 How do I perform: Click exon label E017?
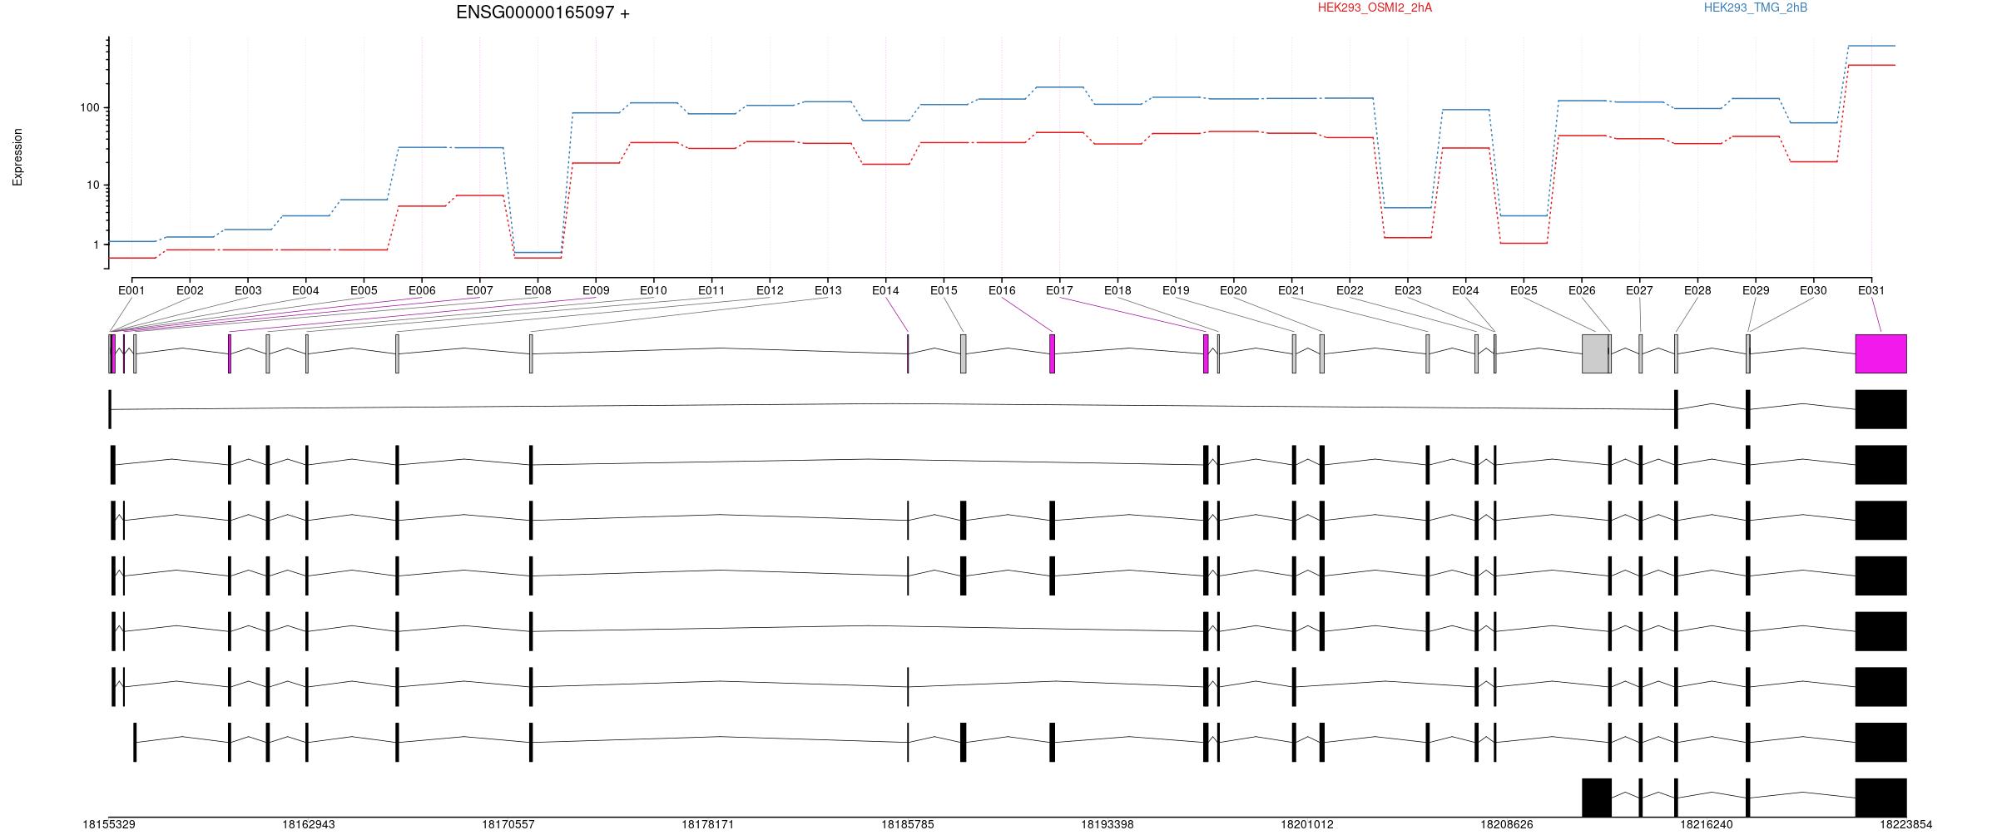pyautogui.click(x=1059, y=290)
